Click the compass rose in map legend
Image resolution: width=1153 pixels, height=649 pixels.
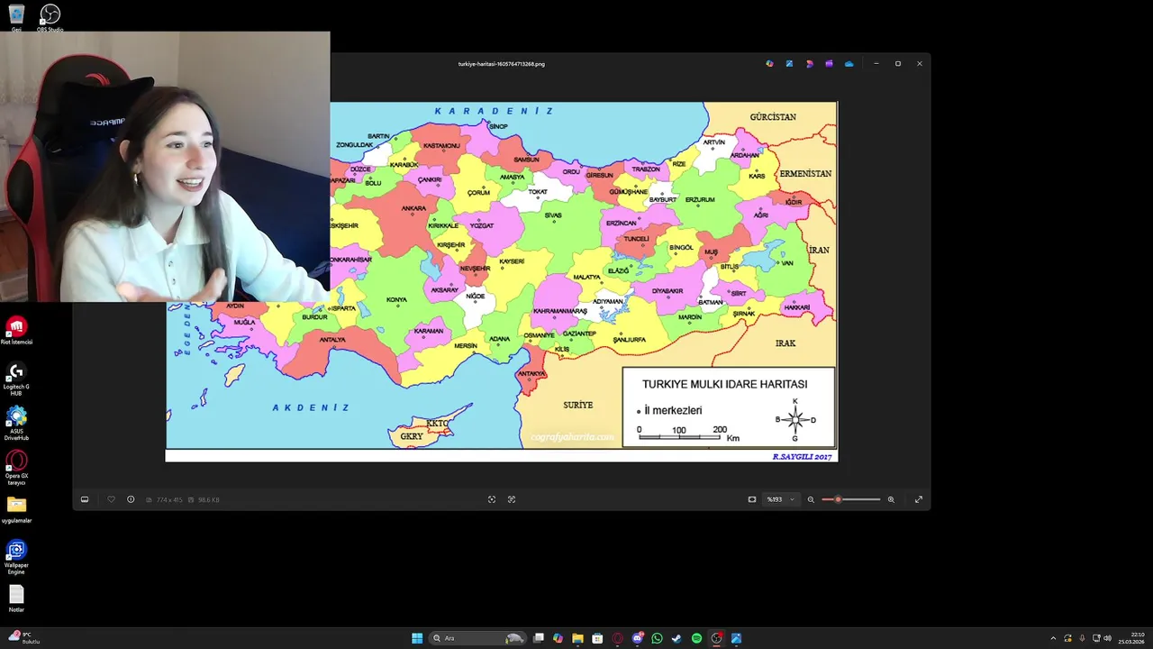(x=795, y=419)
